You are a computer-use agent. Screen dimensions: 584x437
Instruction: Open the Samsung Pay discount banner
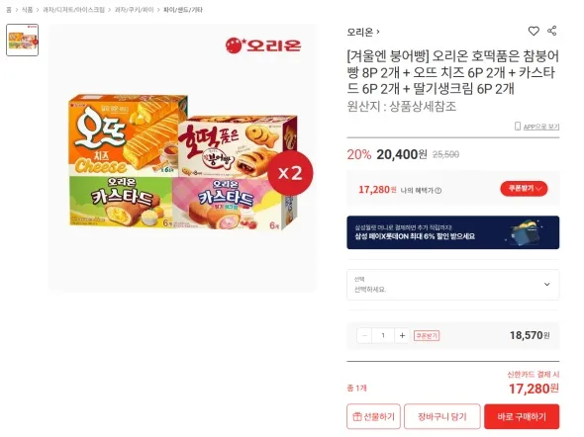pos(453,232)
